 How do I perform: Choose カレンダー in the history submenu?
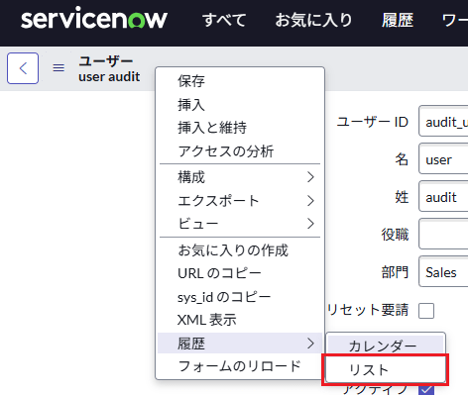(386, 346)
